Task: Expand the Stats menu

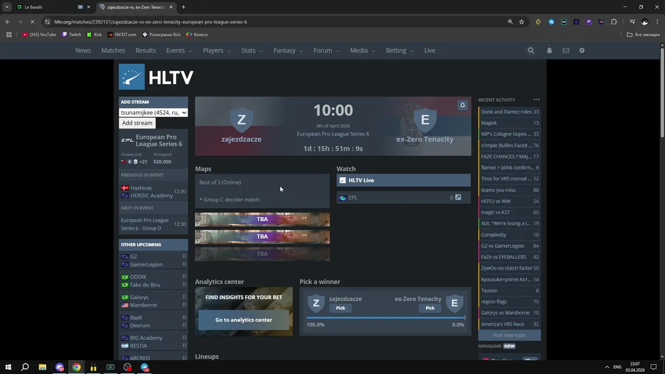Action: pyautogui.click(x=252, y=50)
